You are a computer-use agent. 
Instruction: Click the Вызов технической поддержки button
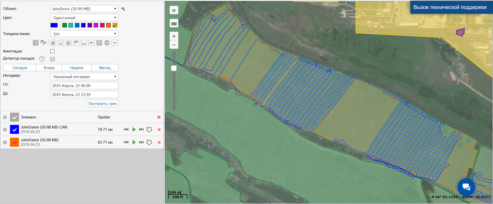coord(450,7)
